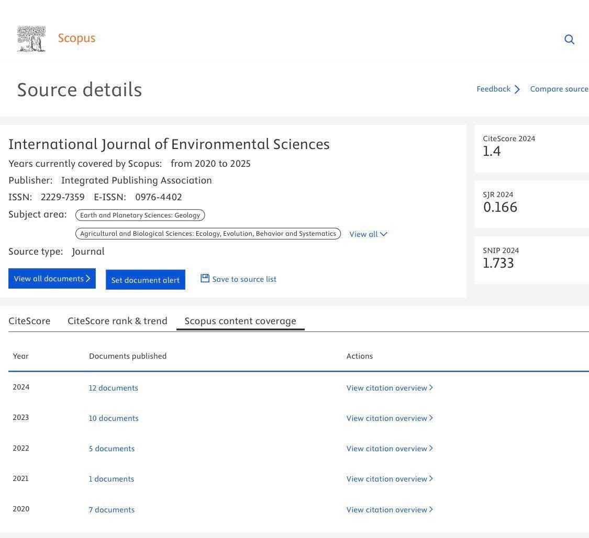The image size is (589, 538).
Task: Click the Ecology, Evolution, Behavior subject tag
Action: click(x=208, y=234)
